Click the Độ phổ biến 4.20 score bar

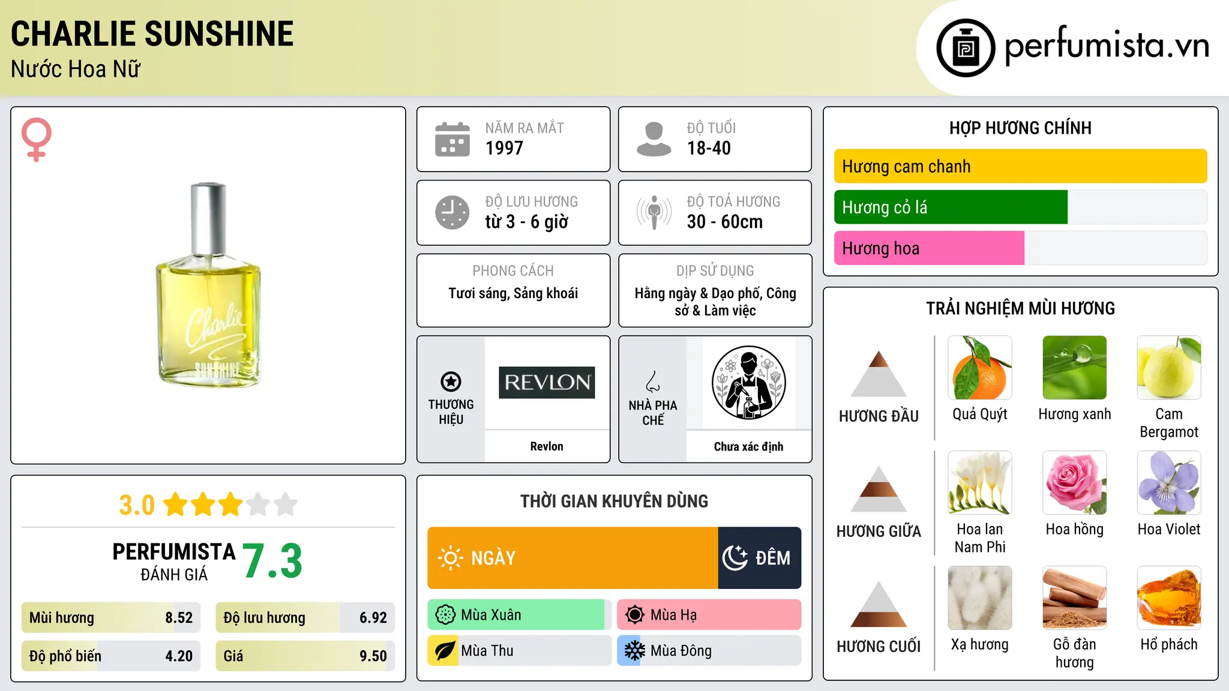tap(111, 656)
